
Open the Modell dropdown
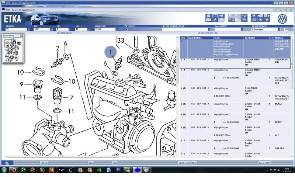28,29
